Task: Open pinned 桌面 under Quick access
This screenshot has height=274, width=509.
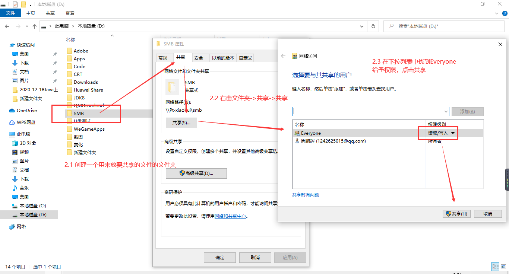Action: tap(24, 54)
